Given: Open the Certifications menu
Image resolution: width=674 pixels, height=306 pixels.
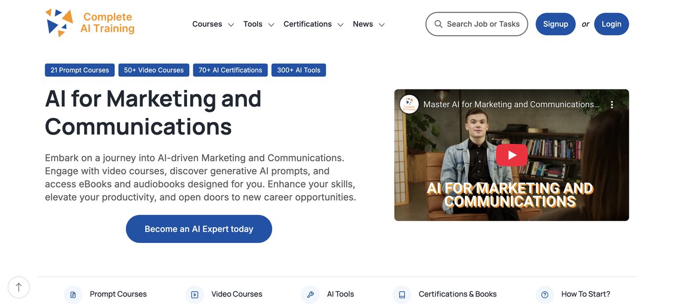Looking at the screenshot, I should (x=308, y=24).
